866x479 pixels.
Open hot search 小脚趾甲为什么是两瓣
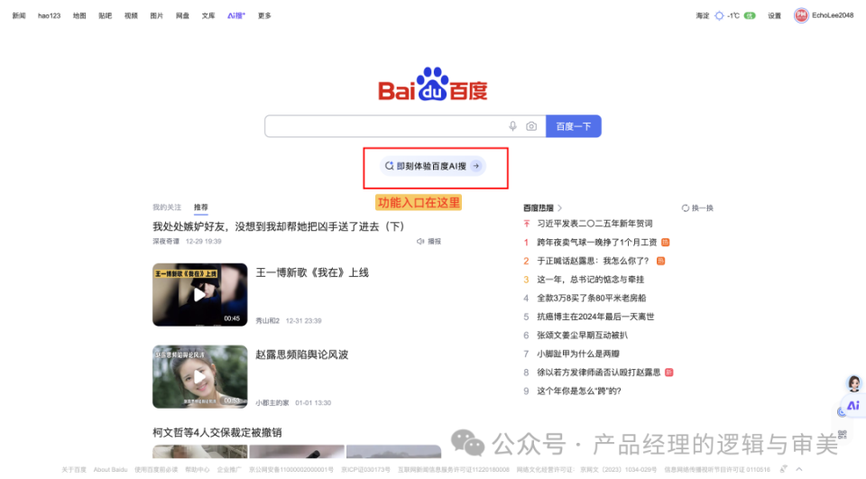pos(578,354)
